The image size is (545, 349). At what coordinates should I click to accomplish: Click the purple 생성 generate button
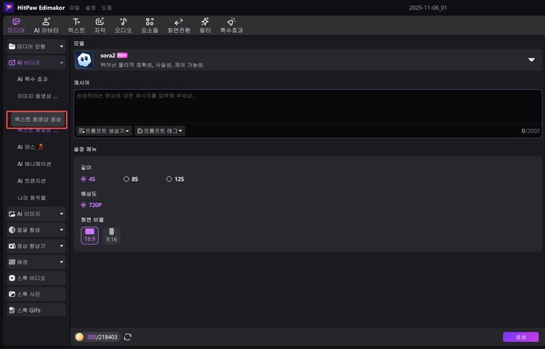pyautogui.click(x=521, y=337)
